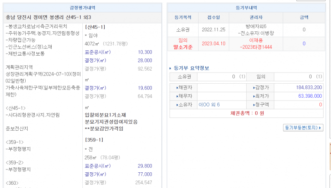Click the 채권총액 : 0 원 summary row
Image resolution: width=331 pixels, height=188 pixels.
(x=247, y=113)
